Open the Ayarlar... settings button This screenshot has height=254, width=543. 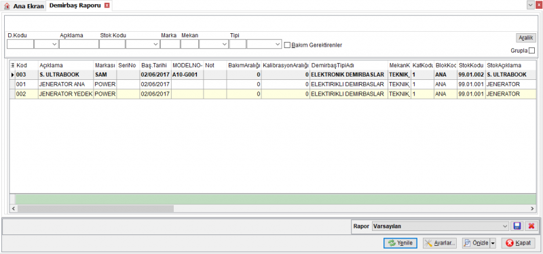[439, 243]
